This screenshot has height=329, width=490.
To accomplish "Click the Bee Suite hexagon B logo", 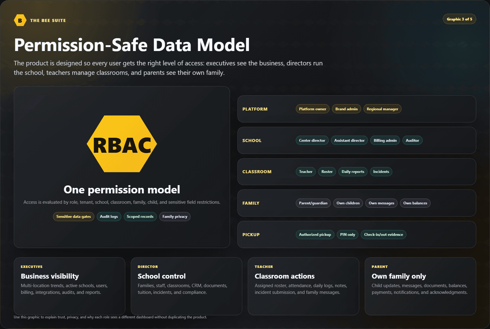I will coord(20,20).
